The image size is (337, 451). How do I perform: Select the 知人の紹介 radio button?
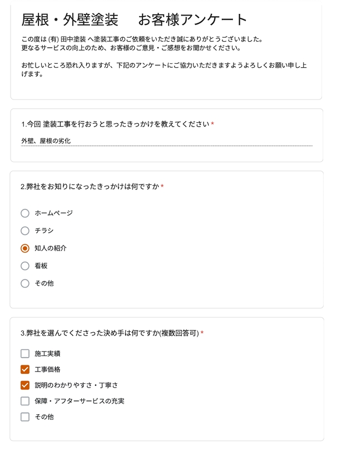(24, 248)
